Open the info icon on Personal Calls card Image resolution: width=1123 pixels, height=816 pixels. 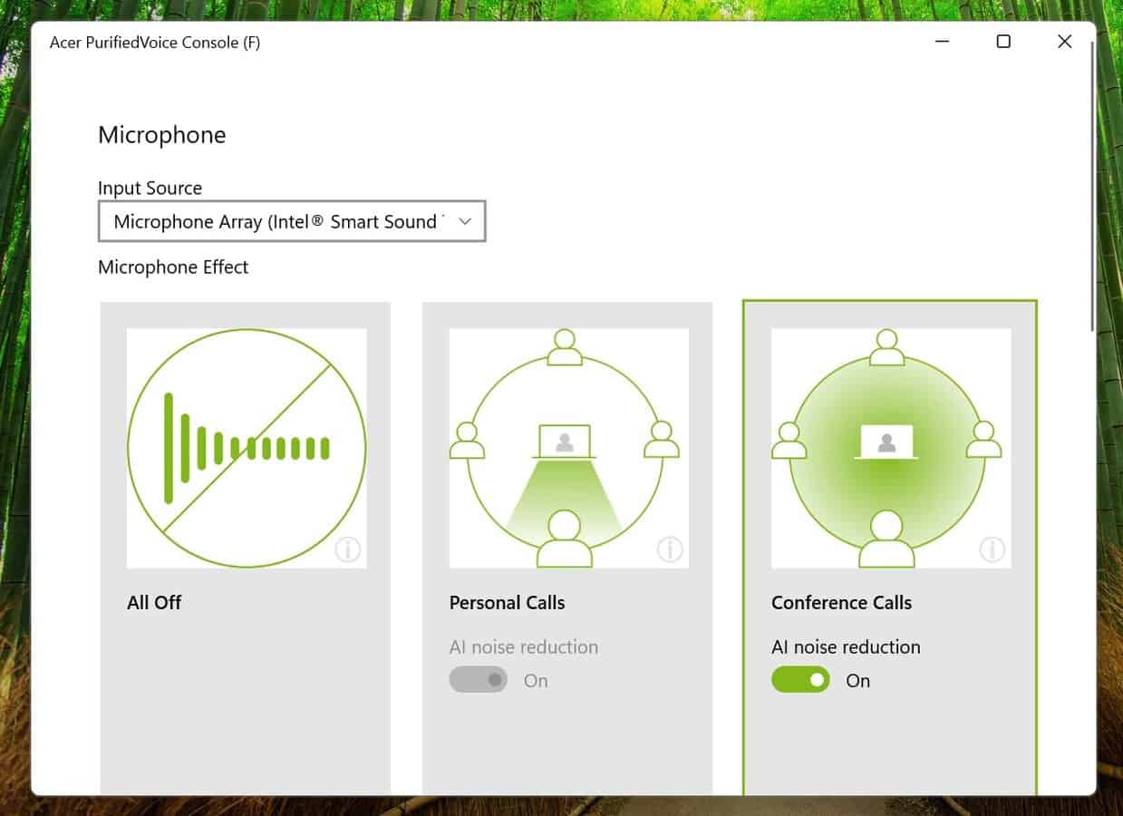pos(670,549)
